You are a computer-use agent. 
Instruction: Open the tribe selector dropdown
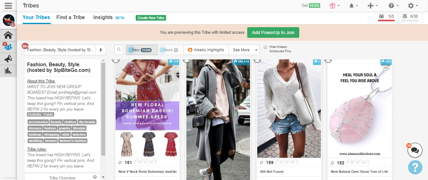65,50
